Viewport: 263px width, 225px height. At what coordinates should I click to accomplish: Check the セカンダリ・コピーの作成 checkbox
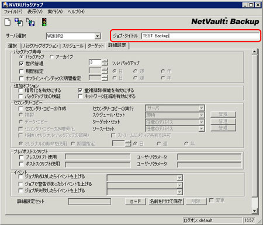[x=20, y=108]
